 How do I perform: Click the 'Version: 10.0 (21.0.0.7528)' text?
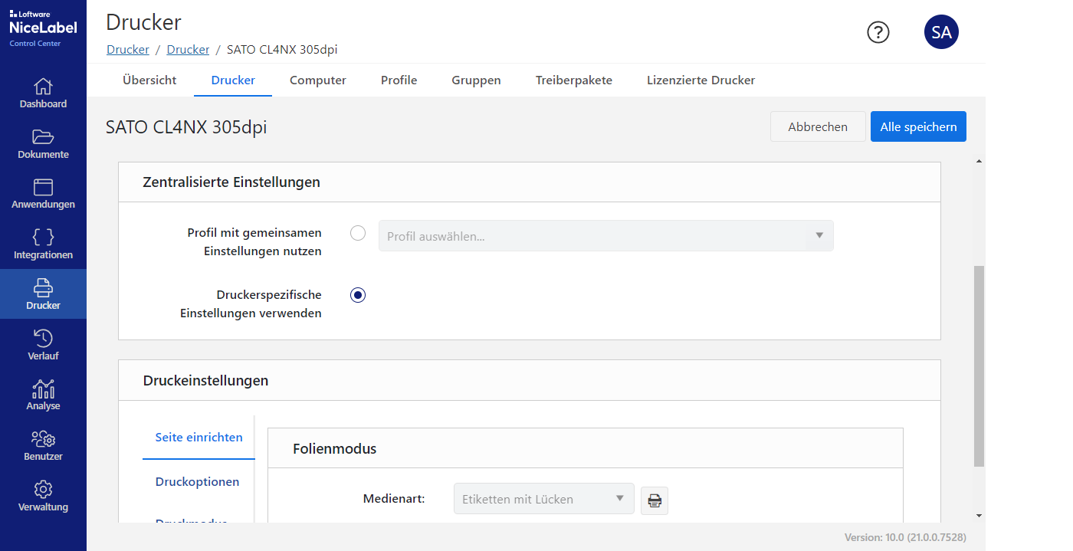tap(905, 538)
